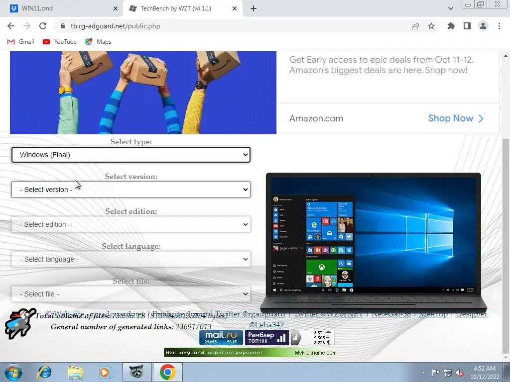Open the Extensions puzzle icon

pyautogui.click(x=451, y=26)
